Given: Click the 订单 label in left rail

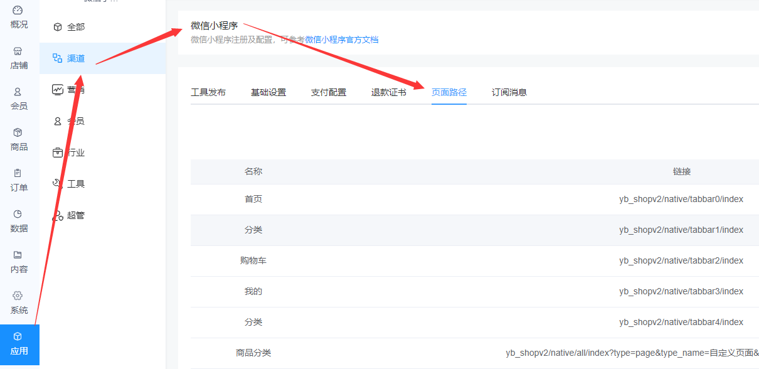Looking at the screenshot, I should (19, 188).
